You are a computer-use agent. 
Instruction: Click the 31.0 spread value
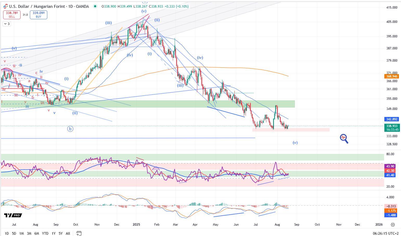tap(25, 15)
